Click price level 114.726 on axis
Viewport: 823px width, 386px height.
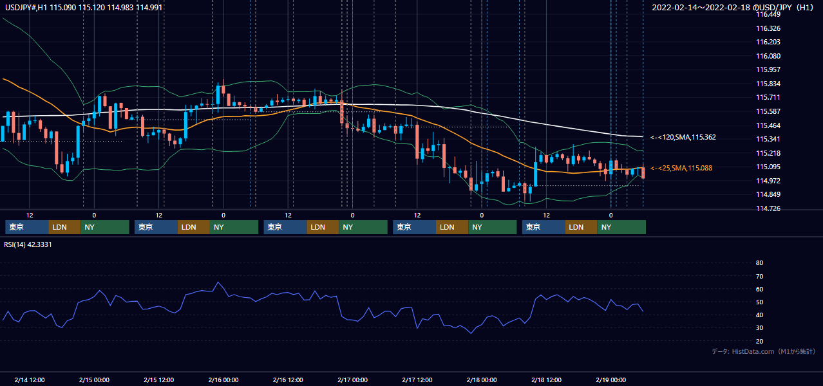768,208
